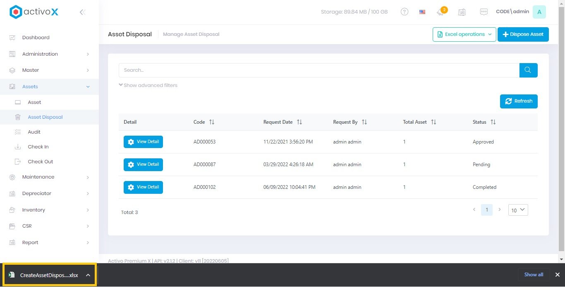The width and height of the screenshot is (565, 287).
Task: Expand Show advanced filters
Action: pyautogui.click(x=148, y=85)
